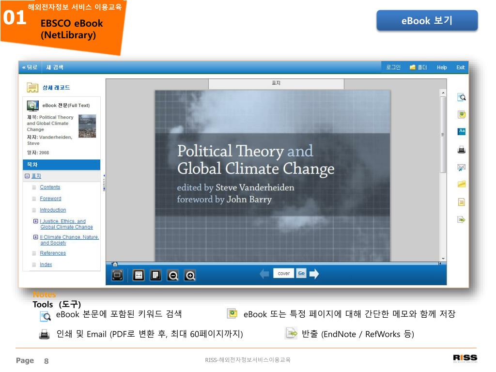Click the 뒤로 back menu item
This screenshot has height=372, width=496.
pyautogui.click(x=30, y=67)
